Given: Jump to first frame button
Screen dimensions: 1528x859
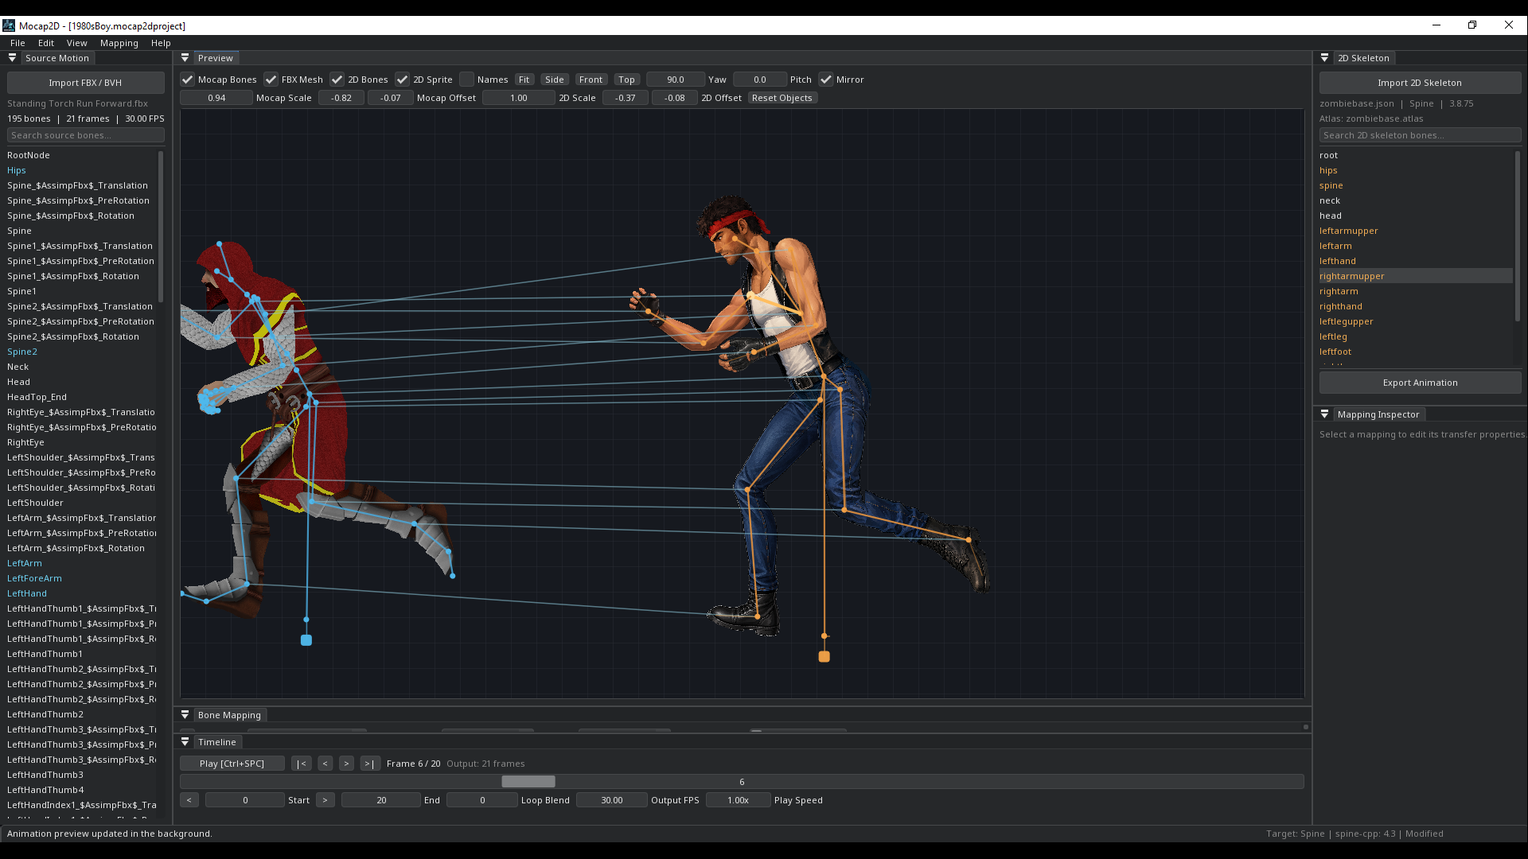Looking at the screenshot, I should click(301, 764).
